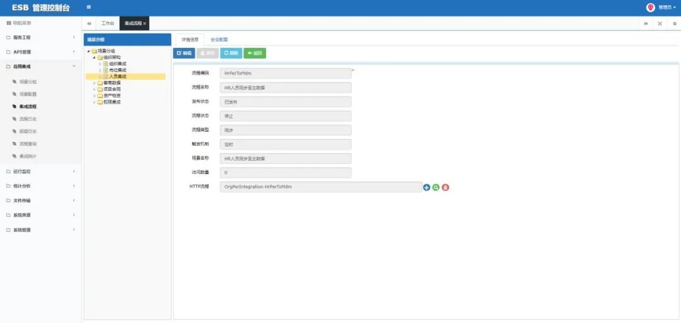Expand the 系统资源 menu

(41, 215)
